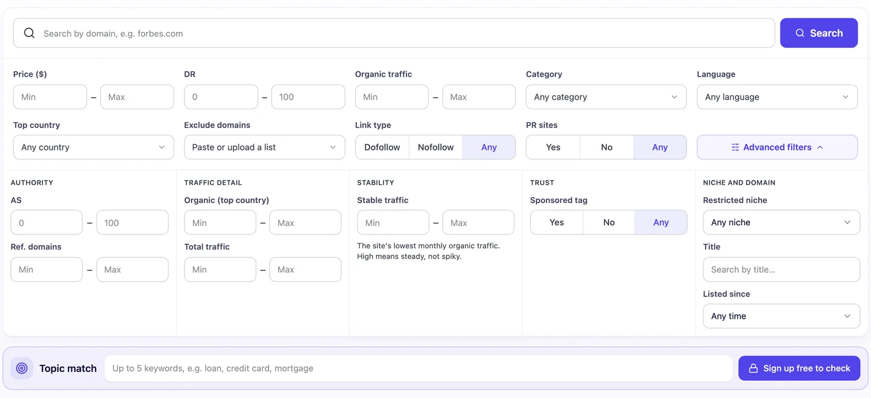Click Sign up free to check

[799, 368]
